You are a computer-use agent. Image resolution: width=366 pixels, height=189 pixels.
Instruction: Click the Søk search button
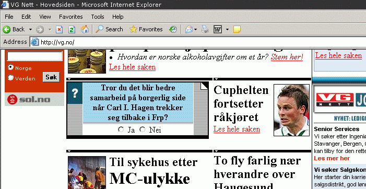51,77
